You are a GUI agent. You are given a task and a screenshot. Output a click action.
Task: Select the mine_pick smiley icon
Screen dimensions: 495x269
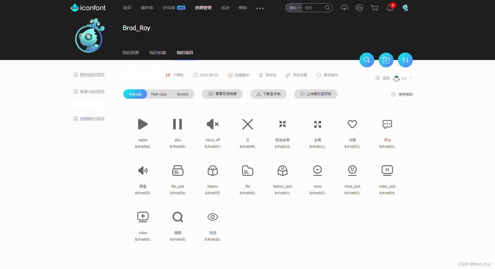(352, 171)
